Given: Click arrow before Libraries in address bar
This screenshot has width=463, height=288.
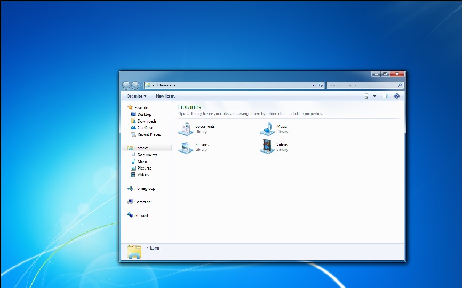Looking at the screenshot, I should click(x=153, y=85).
